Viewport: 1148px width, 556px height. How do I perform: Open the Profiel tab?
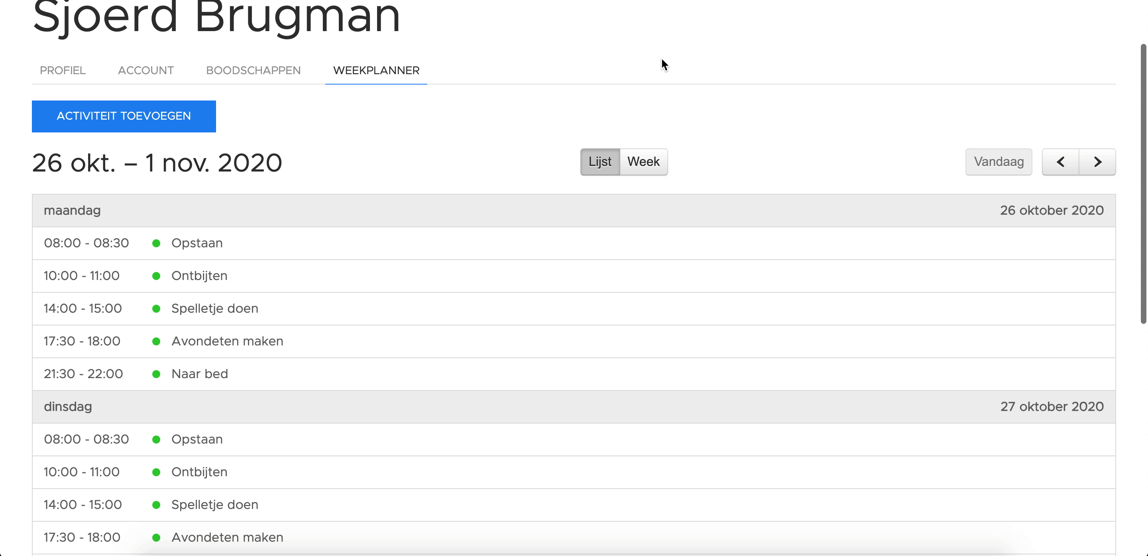coord(63,71)
